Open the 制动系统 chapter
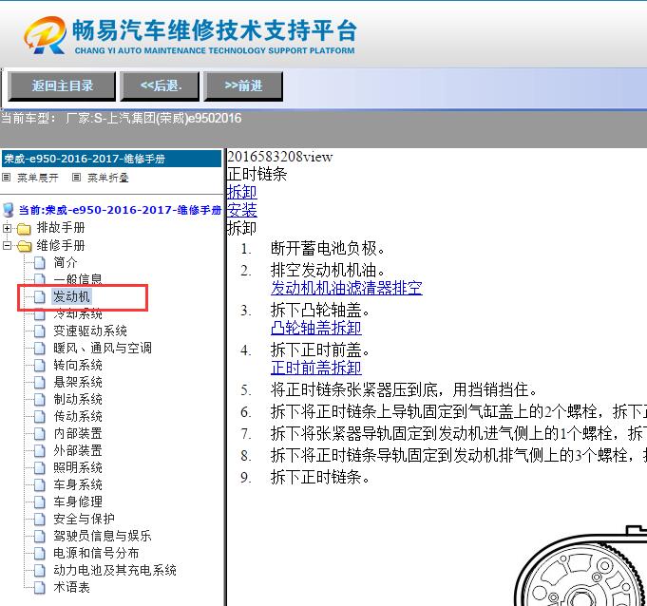This screenshot has width=647, height=606. (78, 399)
